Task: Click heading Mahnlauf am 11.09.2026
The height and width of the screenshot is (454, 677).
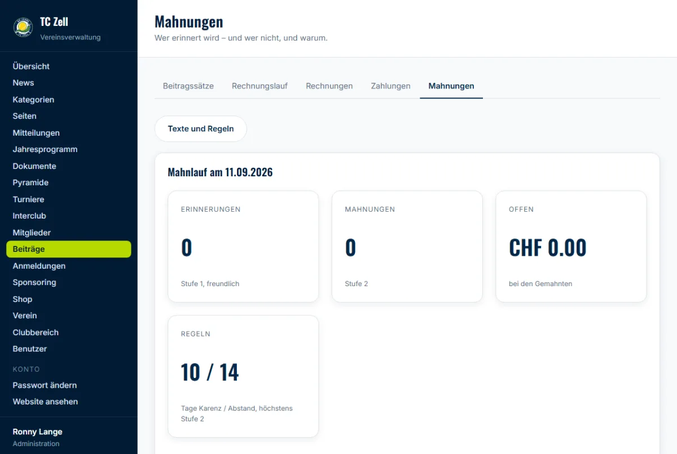Action: pyautogui.click(x=220, y=172)
